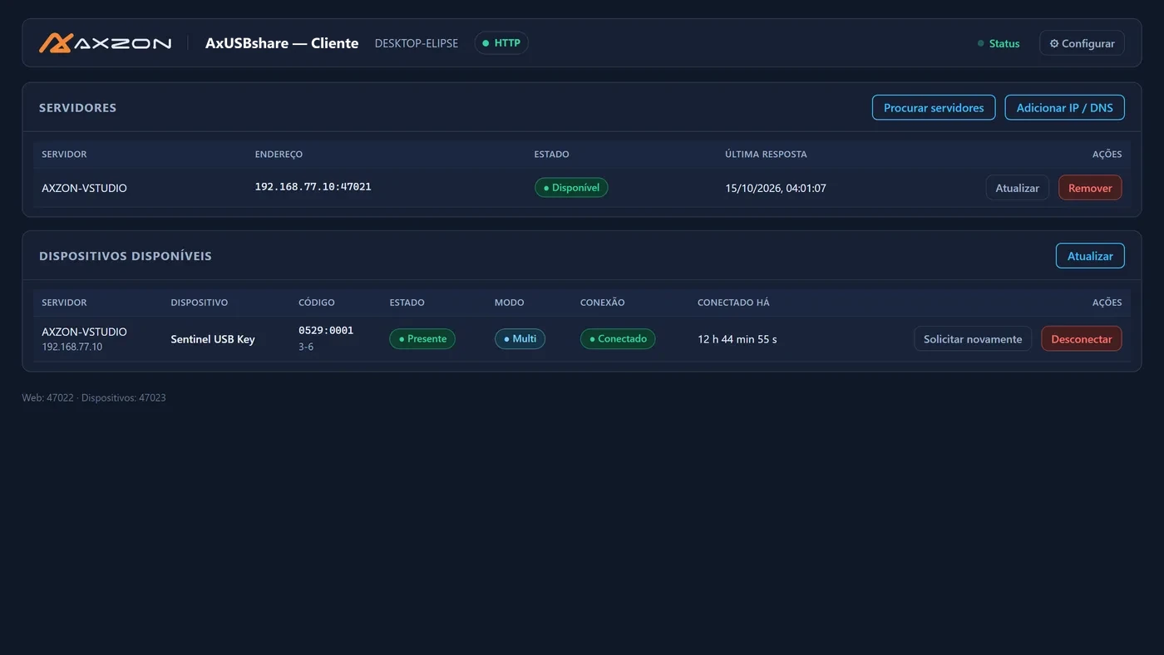The image size is (1164, 655).
Task: Click the Web: 47022 · Dispositivos: 47023 footer
Action: (x=94, y=398)
